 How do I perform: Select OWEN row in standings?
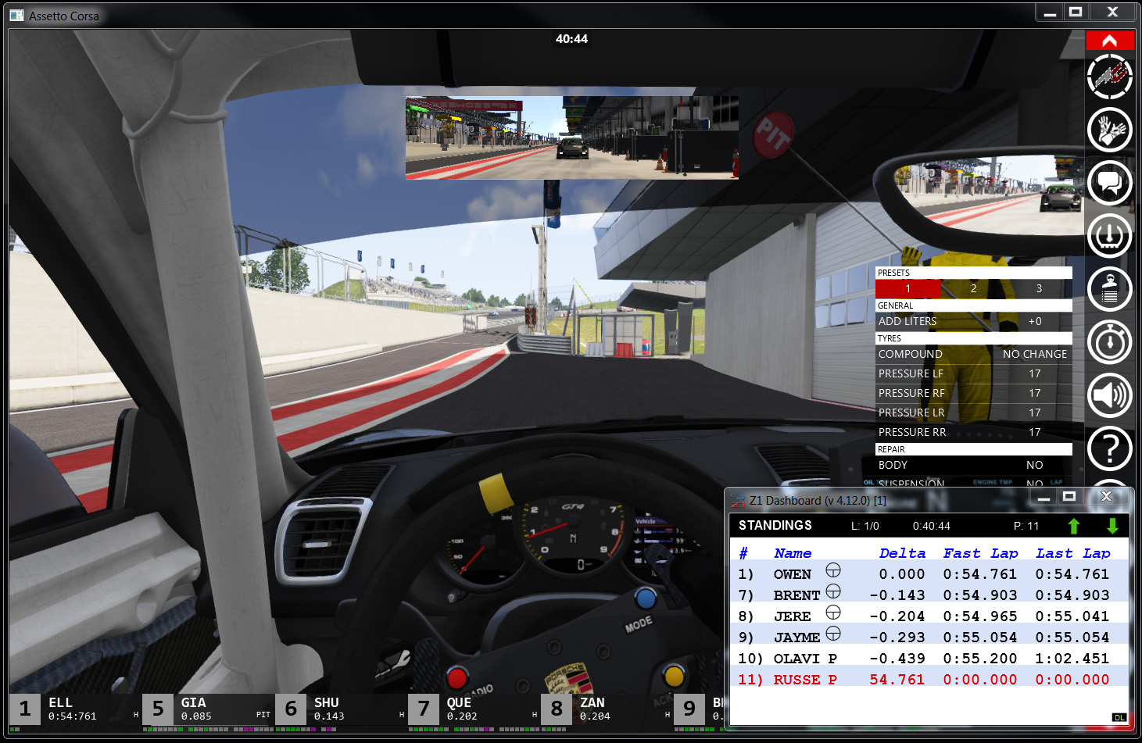[x=928, y=574]
